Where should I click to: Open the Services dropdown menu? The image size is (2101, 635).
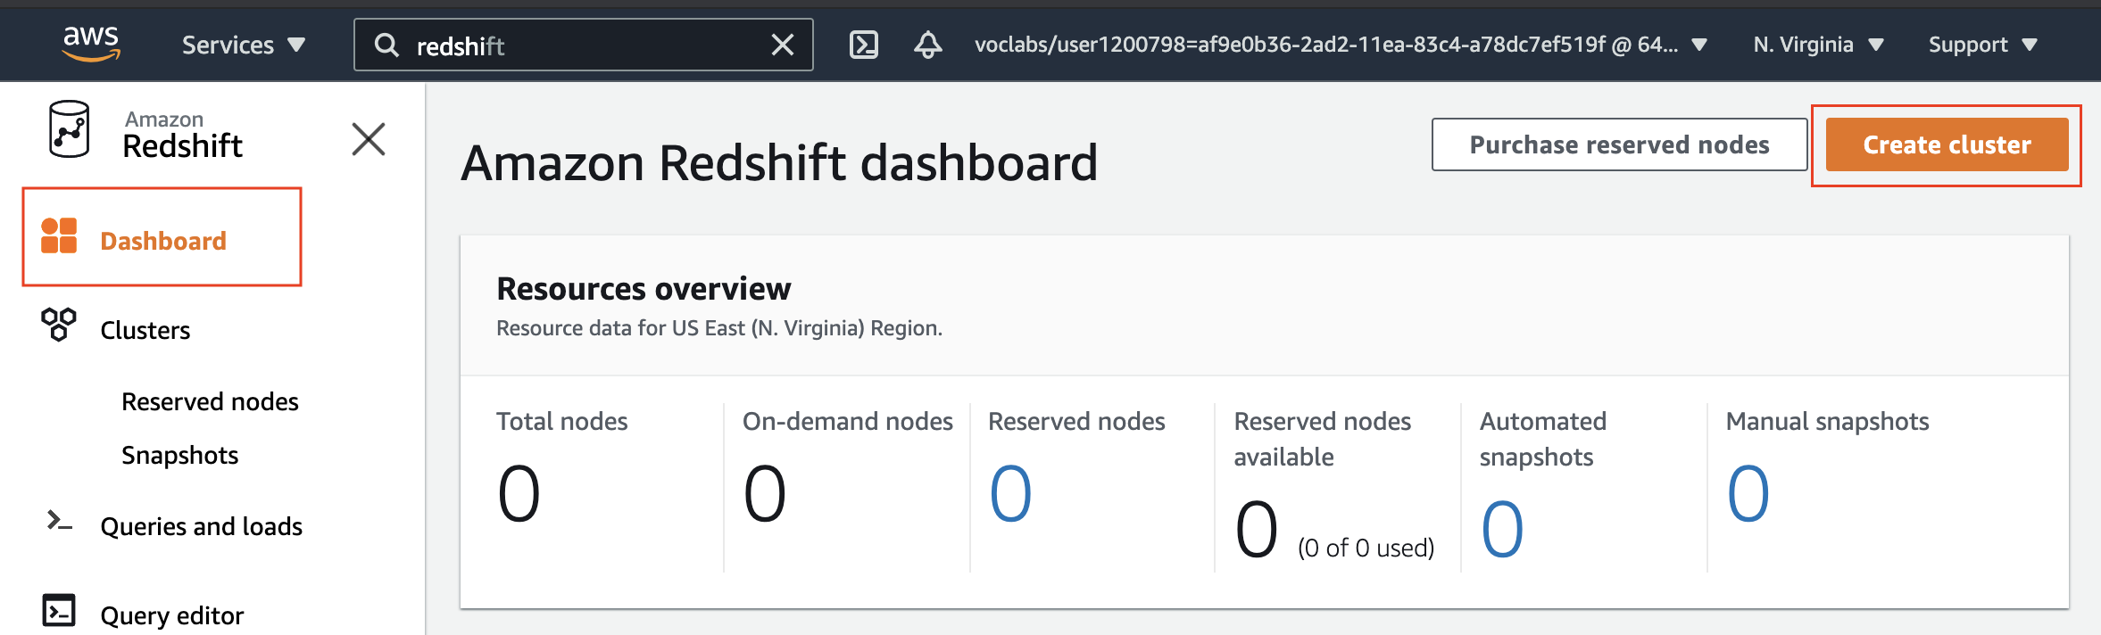(244, 45)
